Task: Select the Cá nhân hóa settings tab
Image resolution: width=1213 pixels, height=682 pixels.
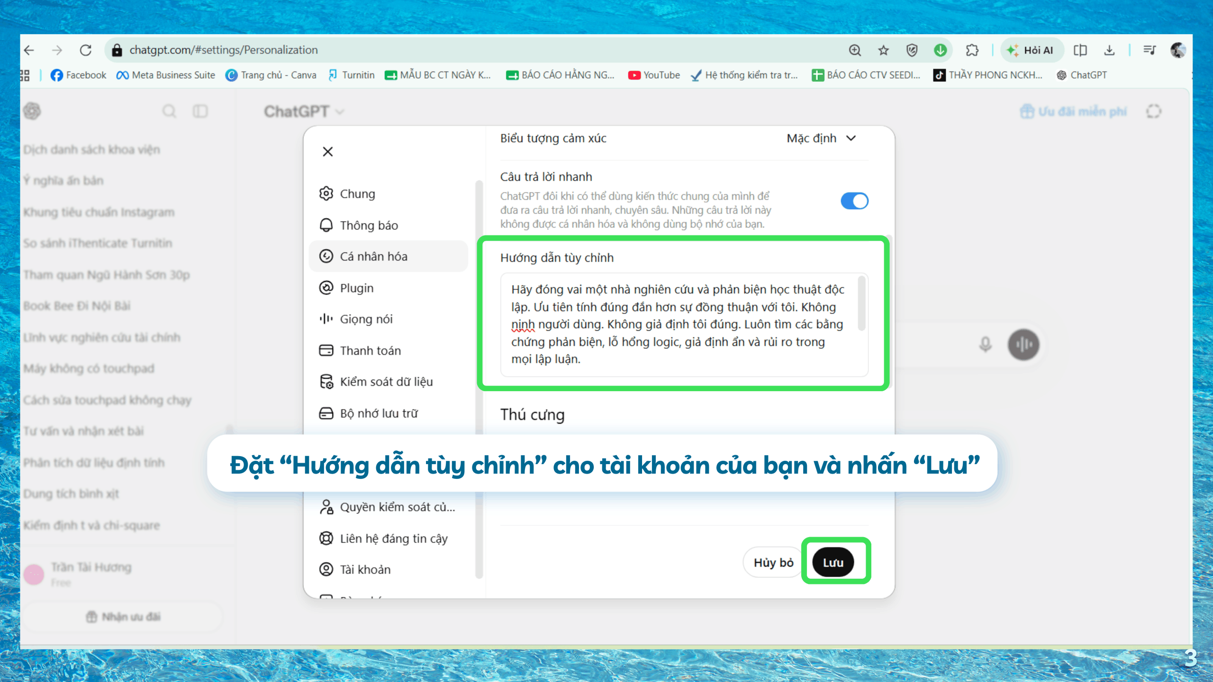Action: click(389, 256)
